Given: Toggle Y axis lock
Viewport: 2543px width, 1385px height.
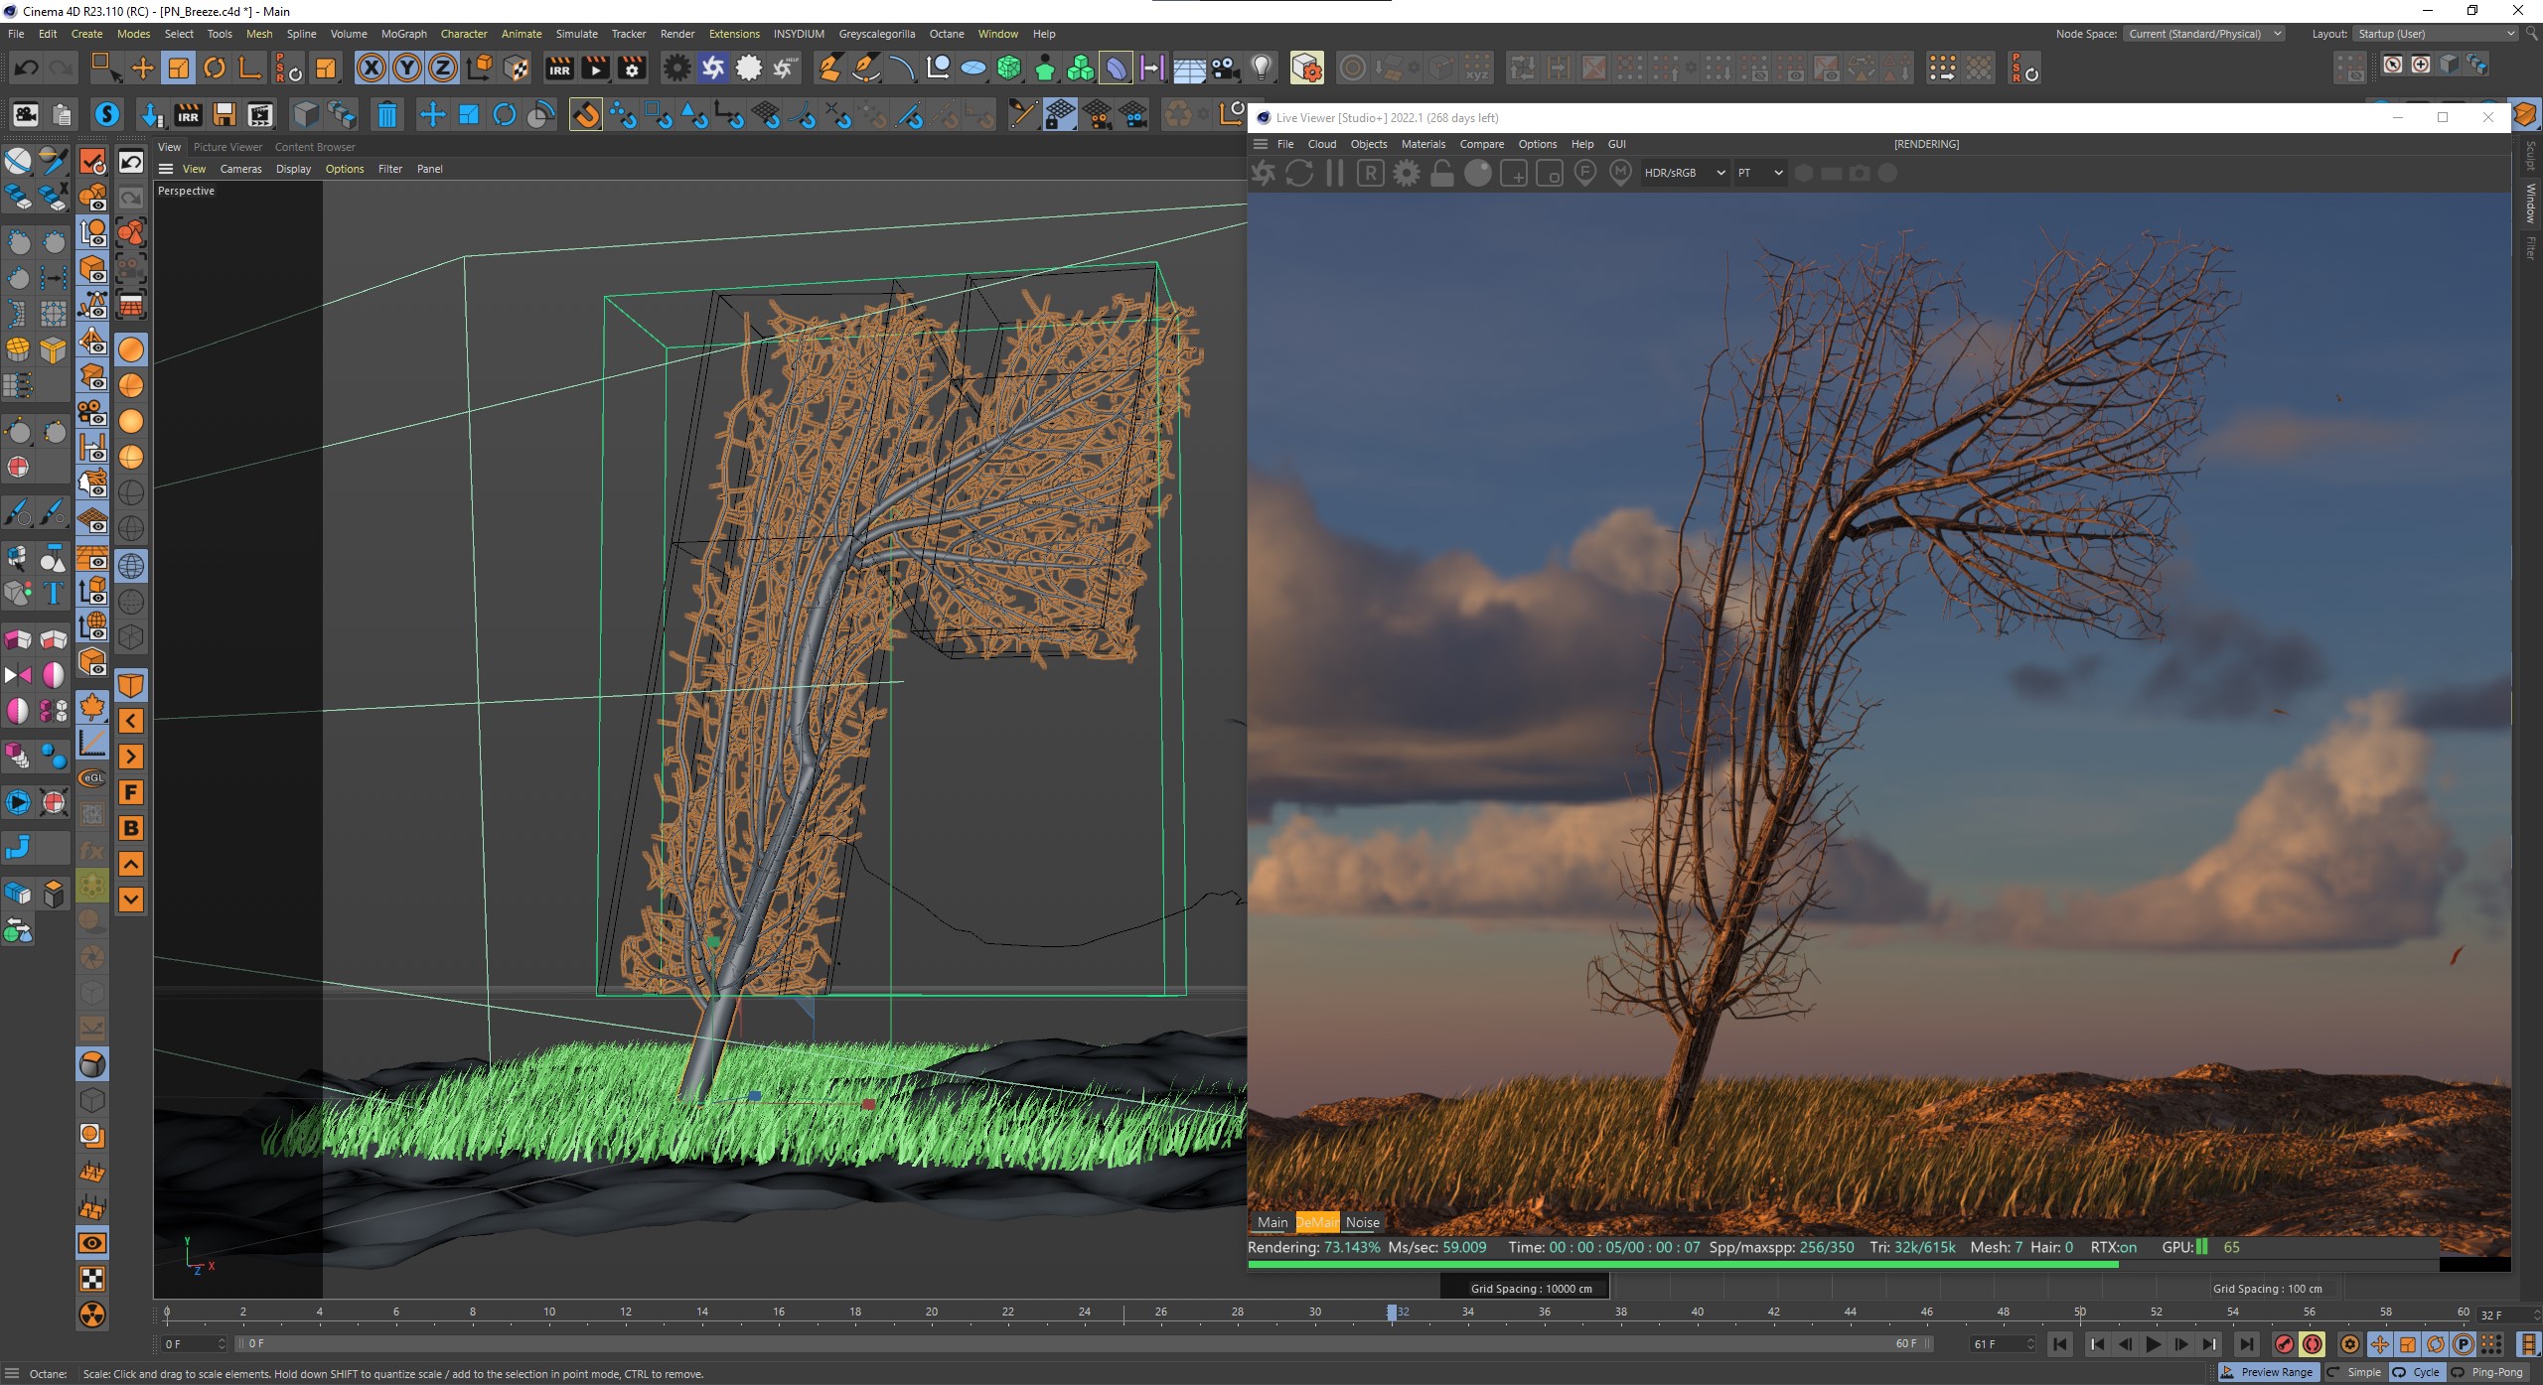Looking at the screenshot, I should coord(407,69).
